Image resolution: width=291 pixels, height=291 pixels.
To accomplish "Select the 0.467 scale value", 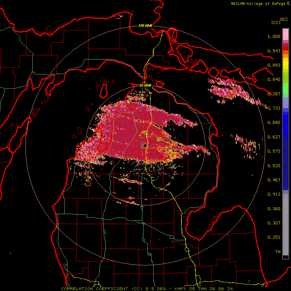I will point(274,180).
